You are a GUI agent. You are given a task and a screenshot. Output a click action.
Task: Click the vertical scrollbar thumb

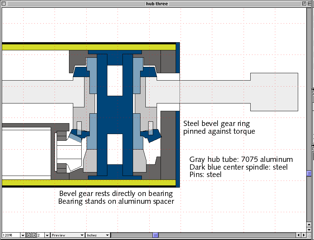point(309,173)
